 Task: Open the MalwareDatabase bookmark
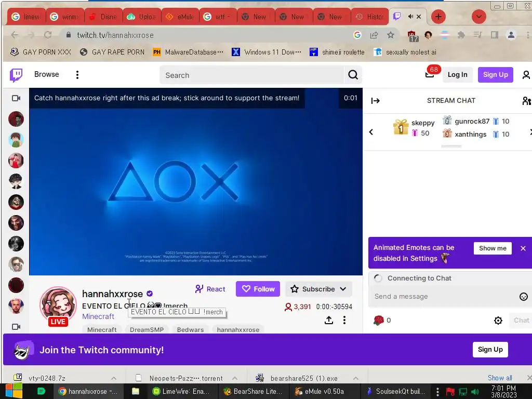point(188,52)
